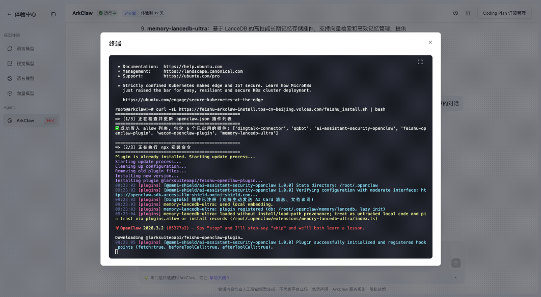This screenshot has height=297, width=541.
Task: Click the 运行中 status badge
Action: click(x=108, y=13)
